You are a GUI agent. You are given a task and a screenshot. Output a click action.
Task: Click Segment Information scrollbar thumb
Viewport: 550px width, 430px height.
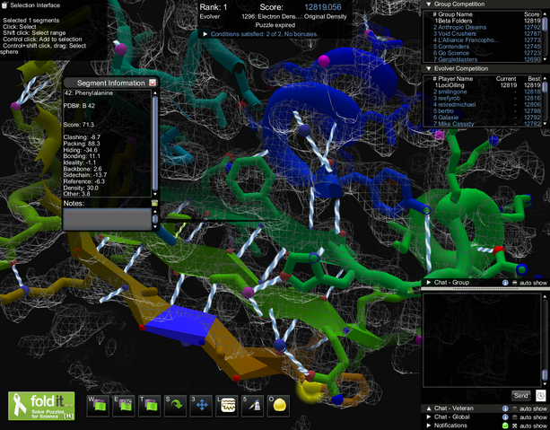155,144
